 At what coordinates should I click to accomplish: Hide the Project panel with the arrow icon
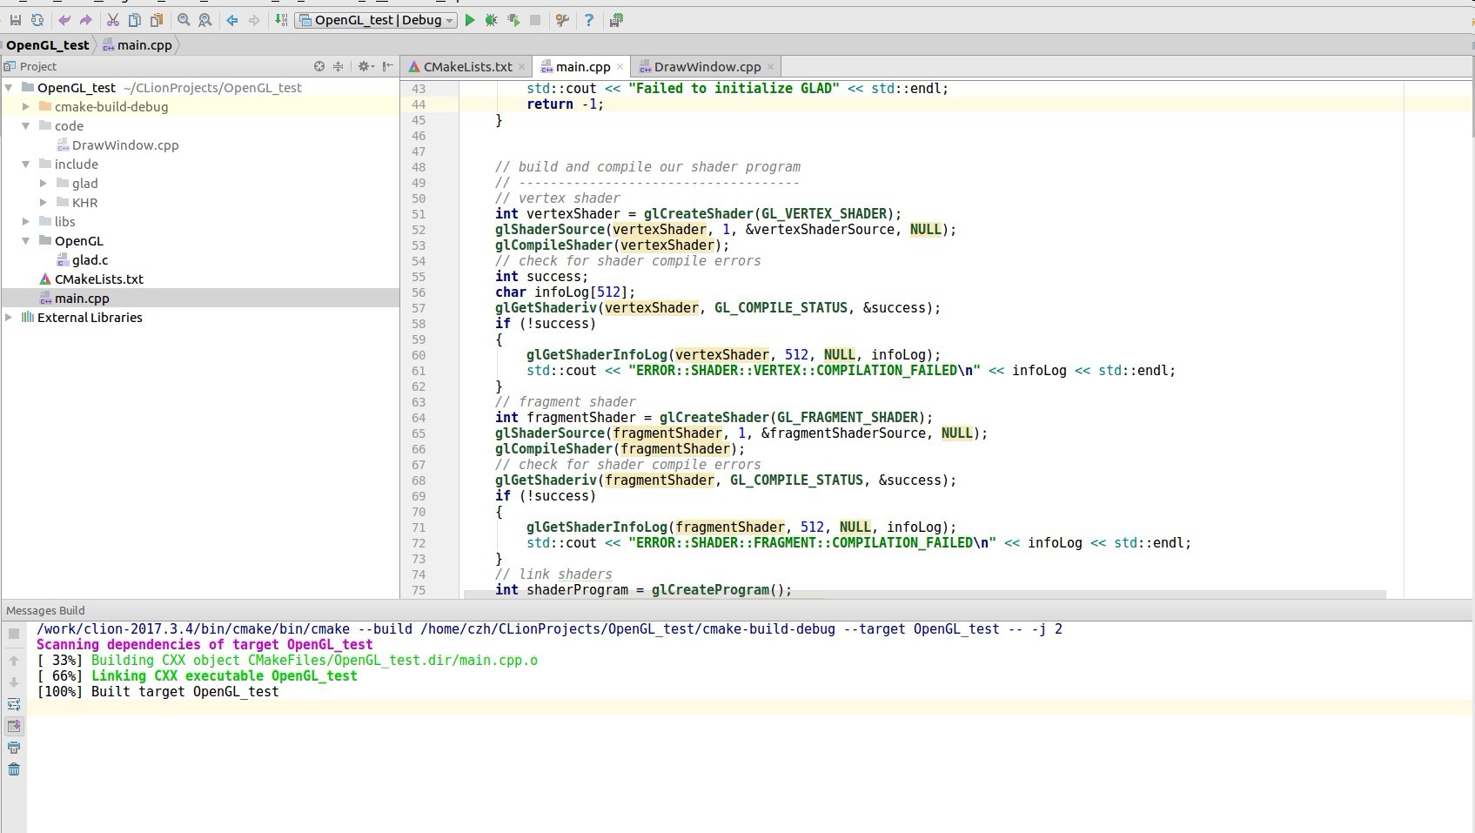pos(388,66)
